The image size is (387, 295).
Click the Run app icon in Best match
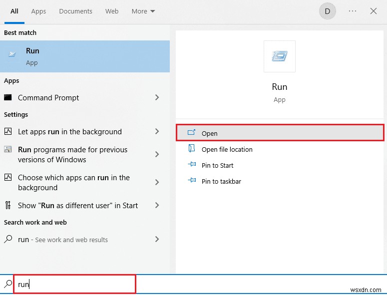(x=11, y=56)
